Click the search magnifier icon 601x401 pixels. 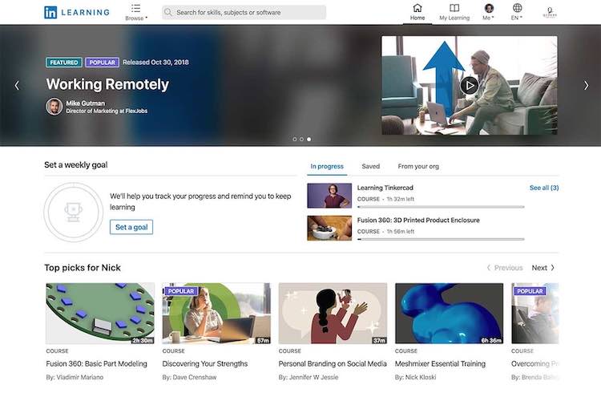[168, 12]
